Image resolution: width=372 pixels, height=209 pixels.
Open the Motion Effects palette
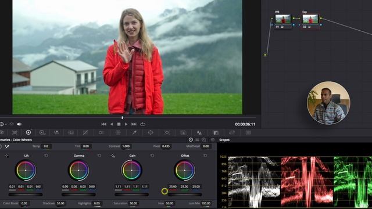pyautogui.click(x=71, y=132)
